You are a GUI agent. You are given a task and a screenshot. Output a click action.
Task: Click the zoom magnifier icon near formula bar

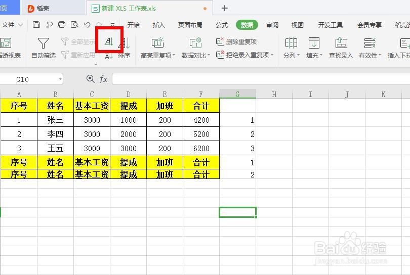coord(91,79)
